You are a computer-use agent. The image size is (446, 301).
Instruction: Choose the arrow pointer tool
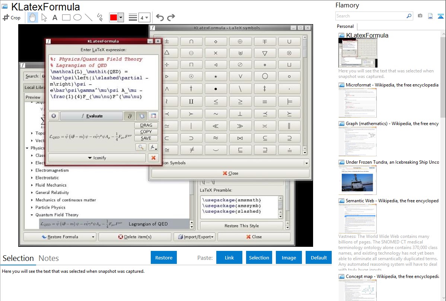[x=44, y=17]
